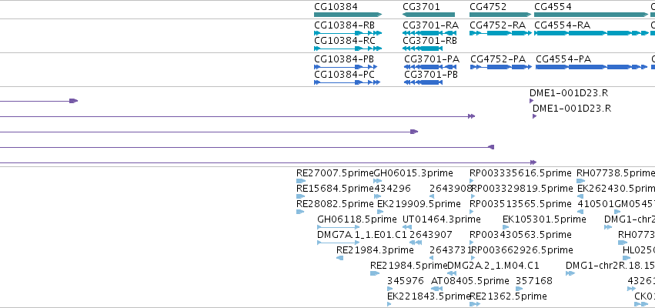This screenshot has height=308, width=655.
Task: Select the EK105301.5prime EST marker
Action: pyautogui.click(x=505, y=227)
